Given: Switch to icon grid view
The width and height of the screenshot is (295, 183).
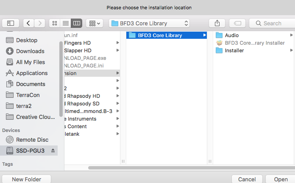Looking at the screenshot, I should (x=55, y=23).
